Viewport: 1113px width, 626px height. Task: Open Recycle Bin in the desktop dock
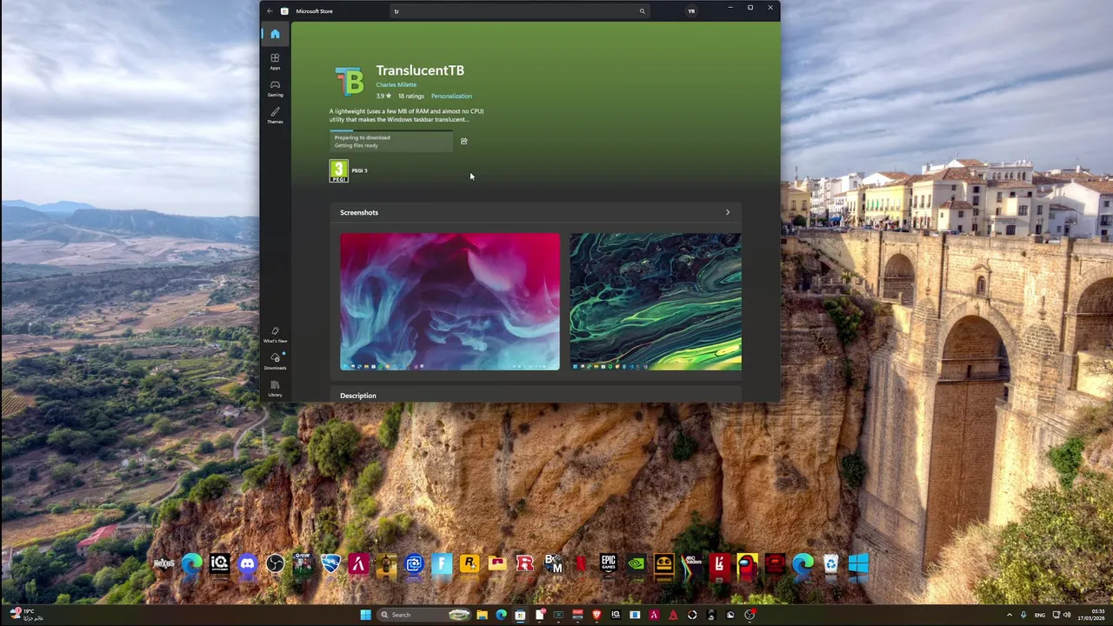coord(830,564)
